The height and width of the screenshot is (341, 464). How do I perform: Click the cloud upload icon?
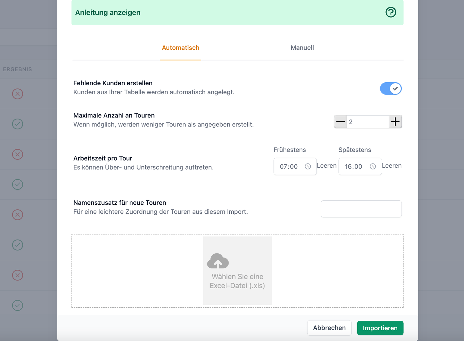(218, 261)
